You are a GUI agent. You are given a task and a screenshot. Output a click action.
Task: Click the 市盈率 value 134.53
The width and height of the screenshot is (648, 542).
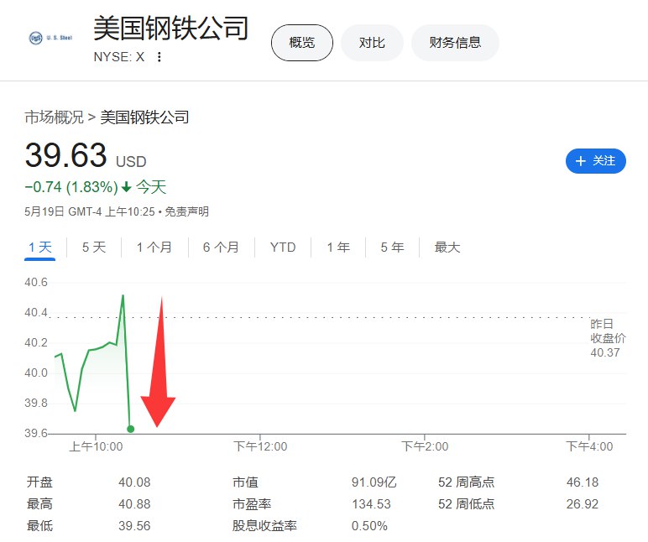[371, 504]
